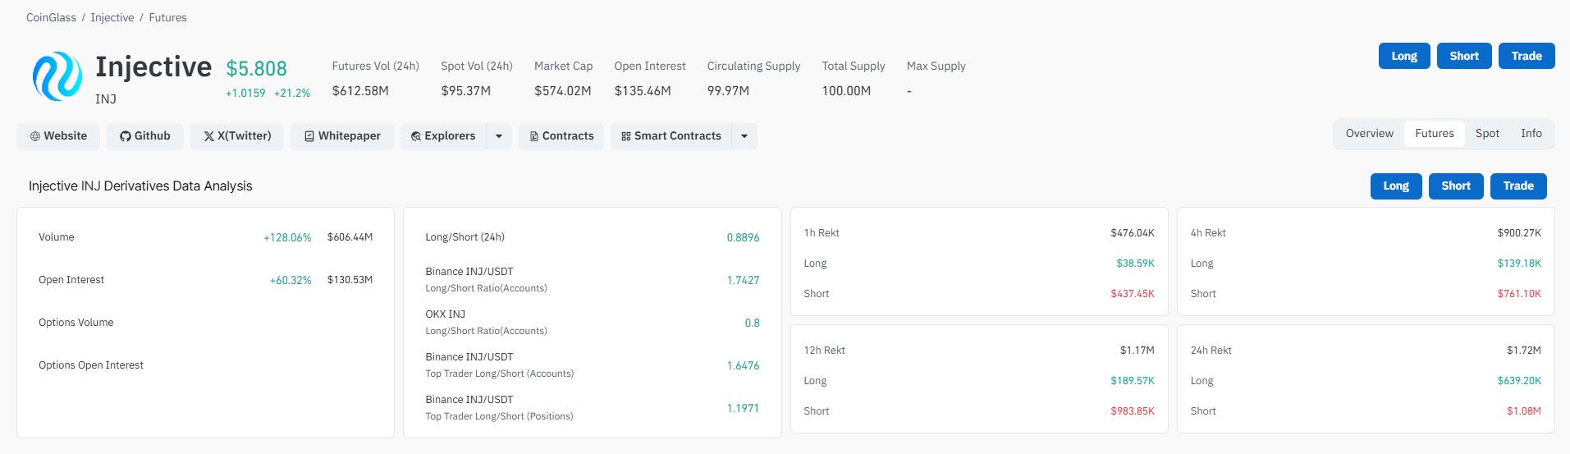This screenshot has width=1570, height=454.
Task: Click the +21.2% price change
Action: point(292,94)
